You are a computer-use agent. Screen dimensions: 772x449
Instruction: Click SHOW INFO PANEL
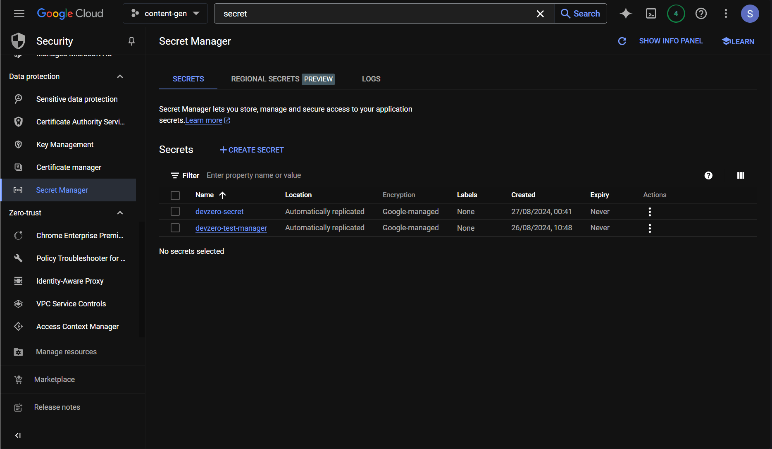(671, 41)
